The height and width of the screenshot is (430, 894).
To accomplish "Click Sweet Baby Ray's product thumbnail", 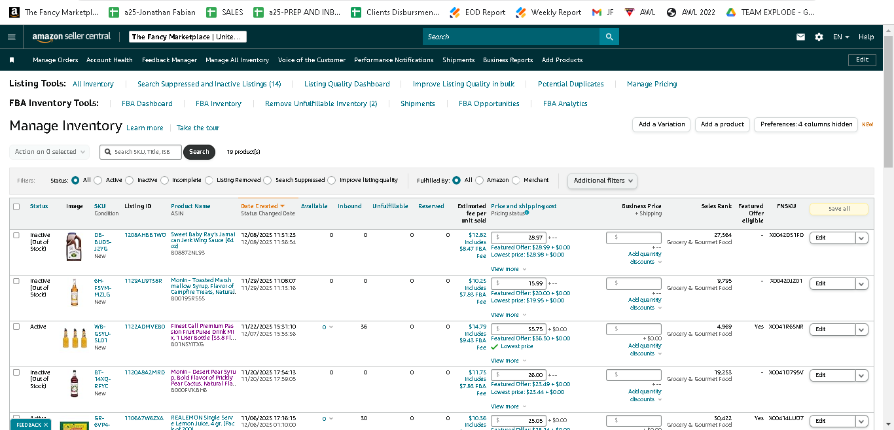I will (x=75, y=246).
